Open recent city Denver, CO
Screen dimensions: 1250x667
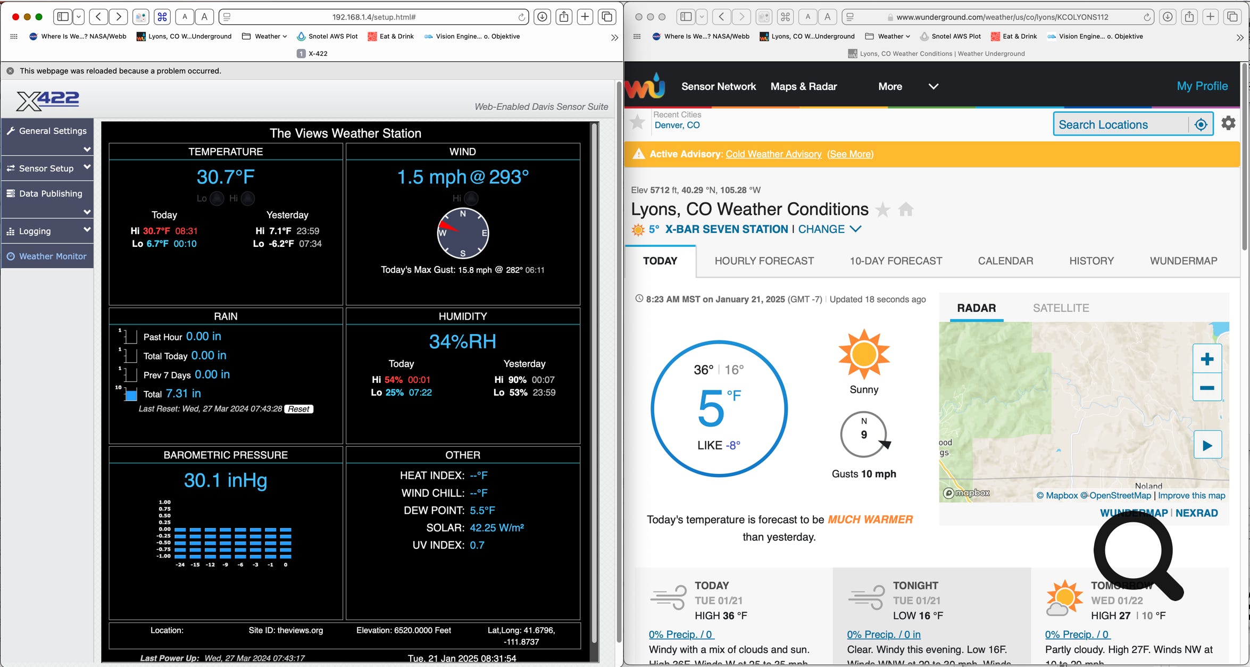[677, 125]
